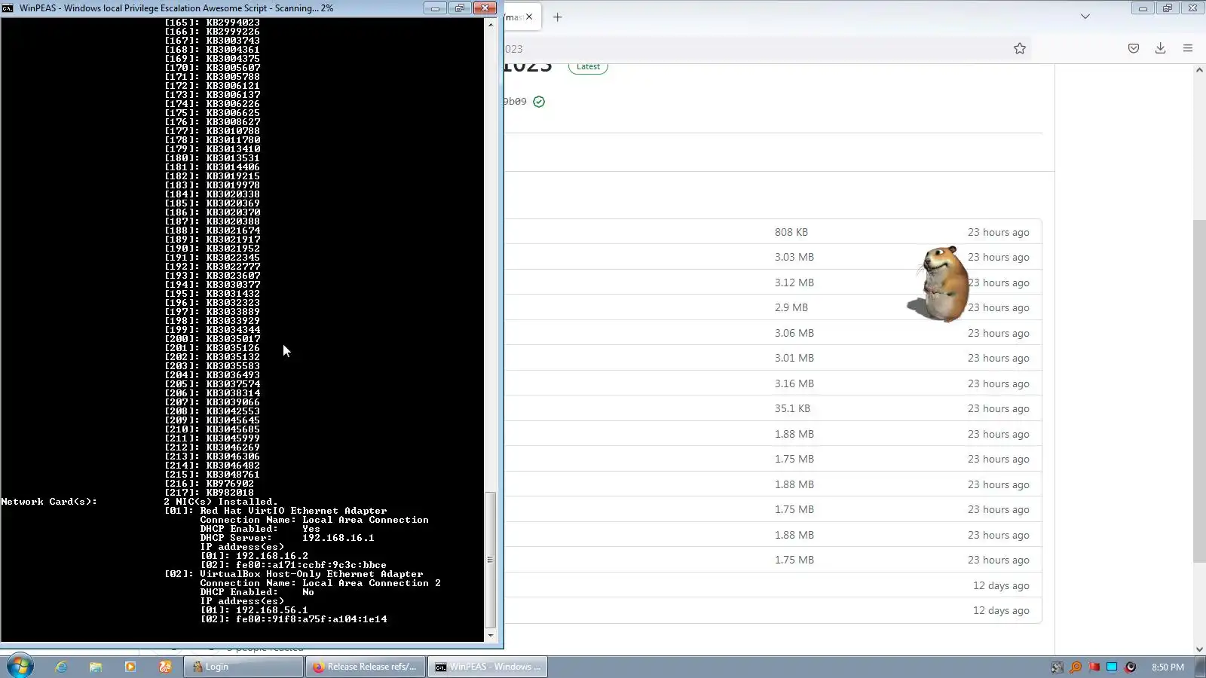The image size is (1206, 678).
Task: Click the orange squirrel browser taskbar icon
Action: click(x=165, y=667)
